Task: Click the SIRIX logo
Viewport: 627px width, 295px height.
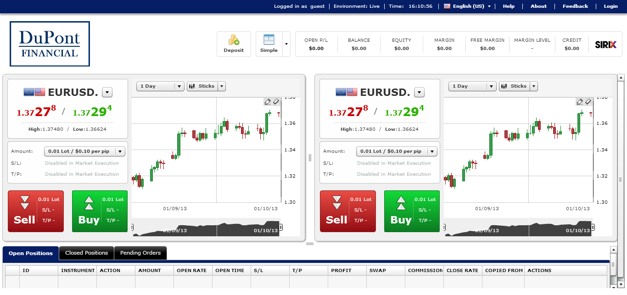Action: point(605,45)
